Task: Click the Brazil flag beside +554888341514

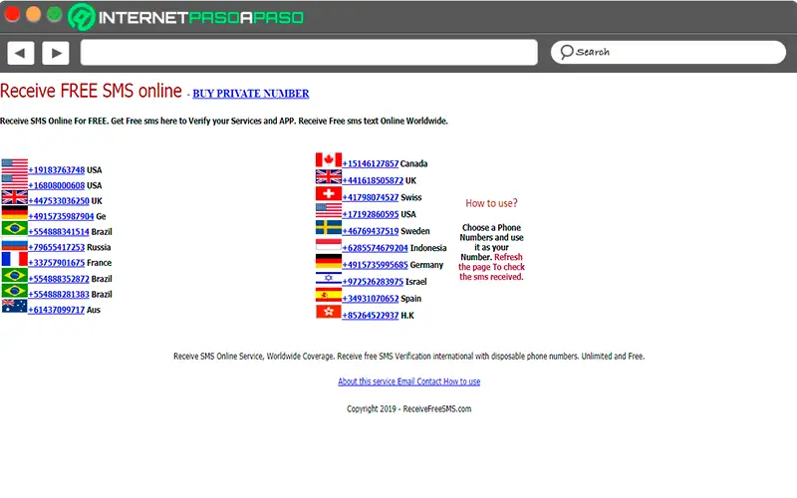Action: point(14,229)
